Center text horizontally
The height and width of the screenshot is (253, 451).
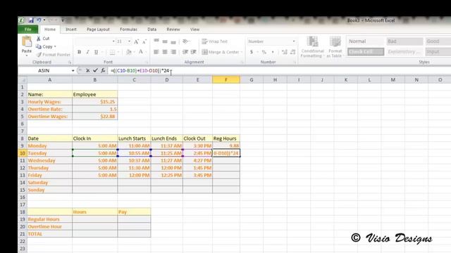tap(165, 52)
